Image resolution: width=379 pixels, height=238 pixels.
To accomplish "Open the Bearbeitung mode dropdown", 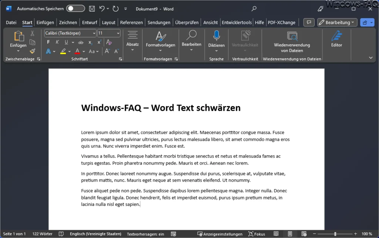I will (337, 22).
